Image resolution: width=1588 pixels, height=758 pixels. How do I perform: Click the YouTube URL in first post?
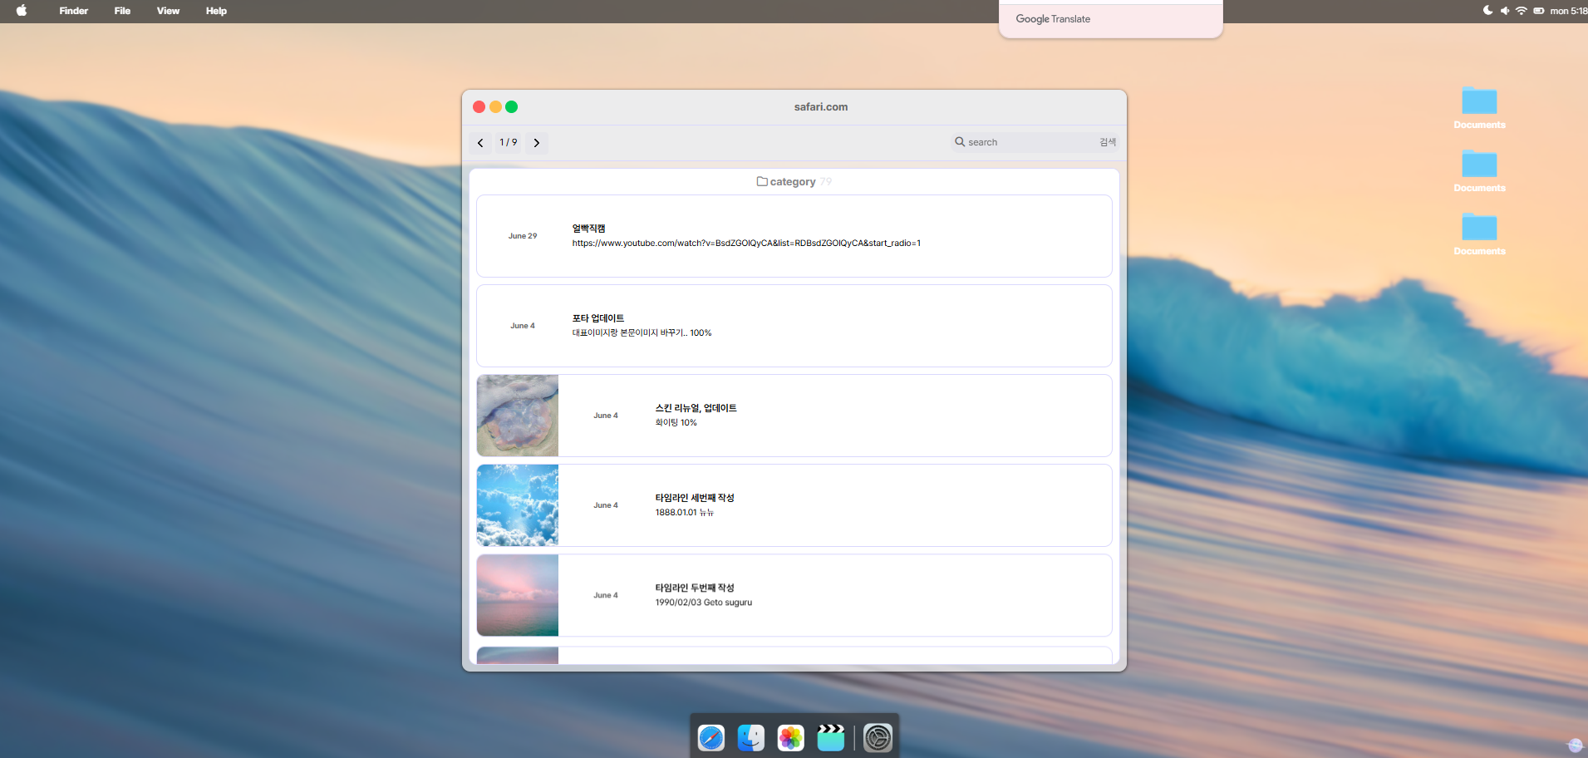[746, 244]
